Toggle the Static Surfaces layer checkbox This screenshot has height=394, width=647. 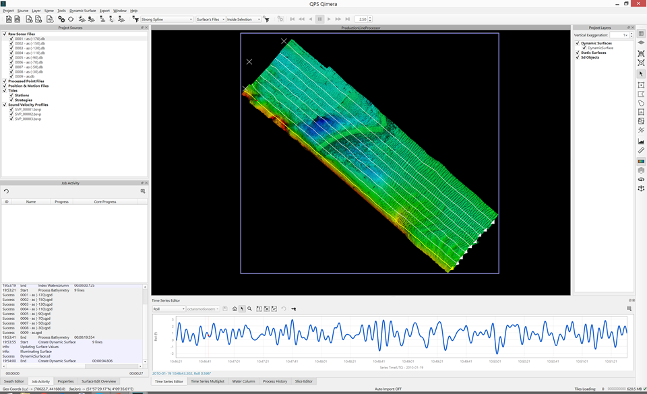pos(578,53)
